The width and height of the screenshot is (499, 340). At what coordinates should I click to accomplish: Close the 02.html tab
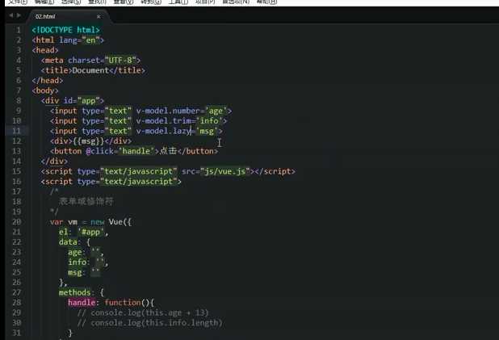[x=99, y=16]
